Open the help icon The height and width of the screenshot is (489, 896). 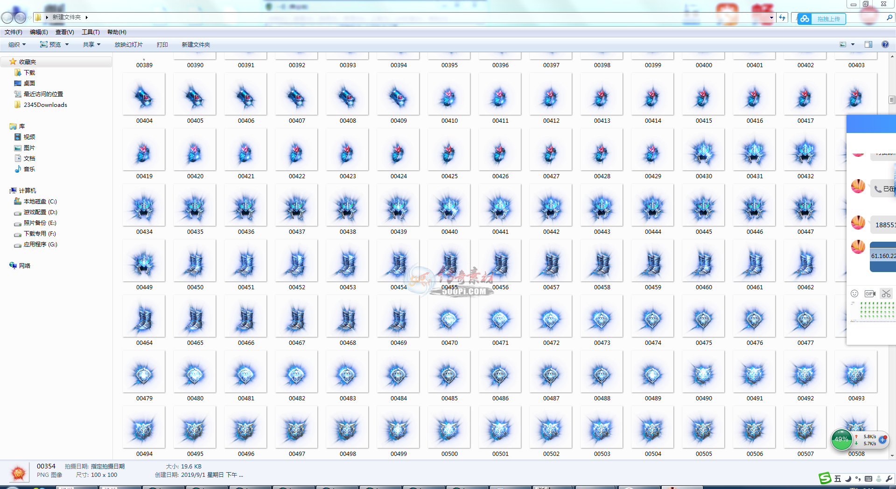(x=885, y=45)
